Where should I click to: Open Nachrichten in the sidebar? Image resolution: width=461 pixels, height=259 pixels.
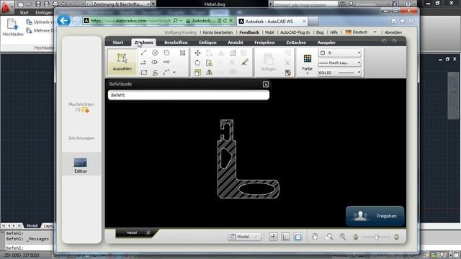coord(81,107)
